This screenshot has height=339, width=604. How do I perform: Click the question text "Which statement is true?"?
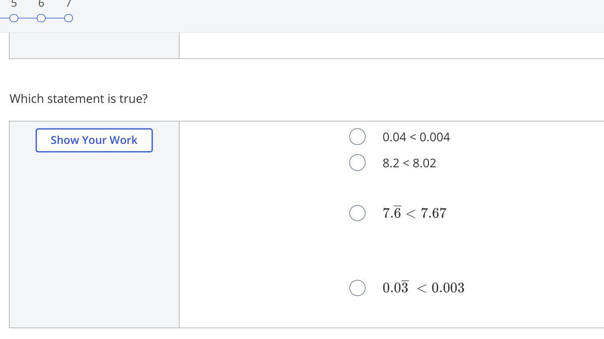79,98
